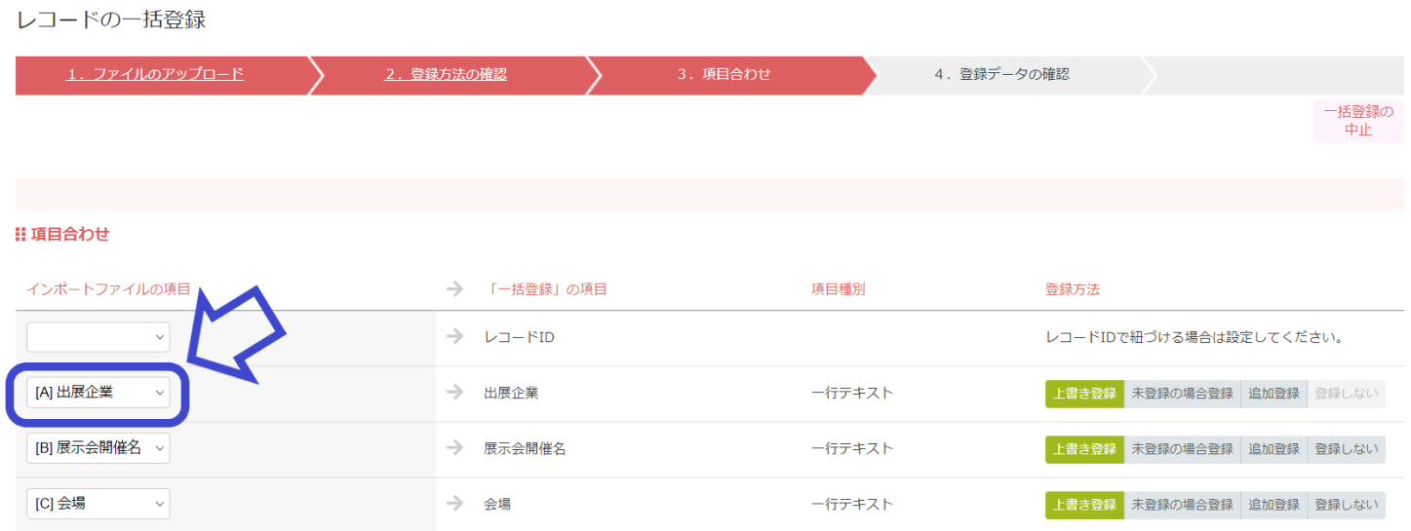This screenshot has height=531, width=1411.
Task: Expand the [B] 展示会開催名 dropdown
Action: click(98, 448)
